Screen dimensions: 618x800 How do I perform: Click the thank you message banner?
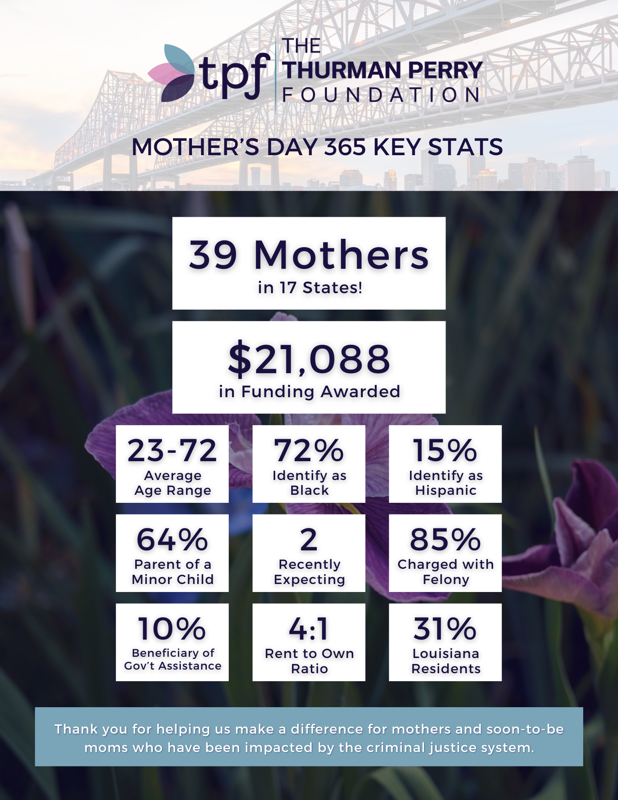click(x=309, y=737)
